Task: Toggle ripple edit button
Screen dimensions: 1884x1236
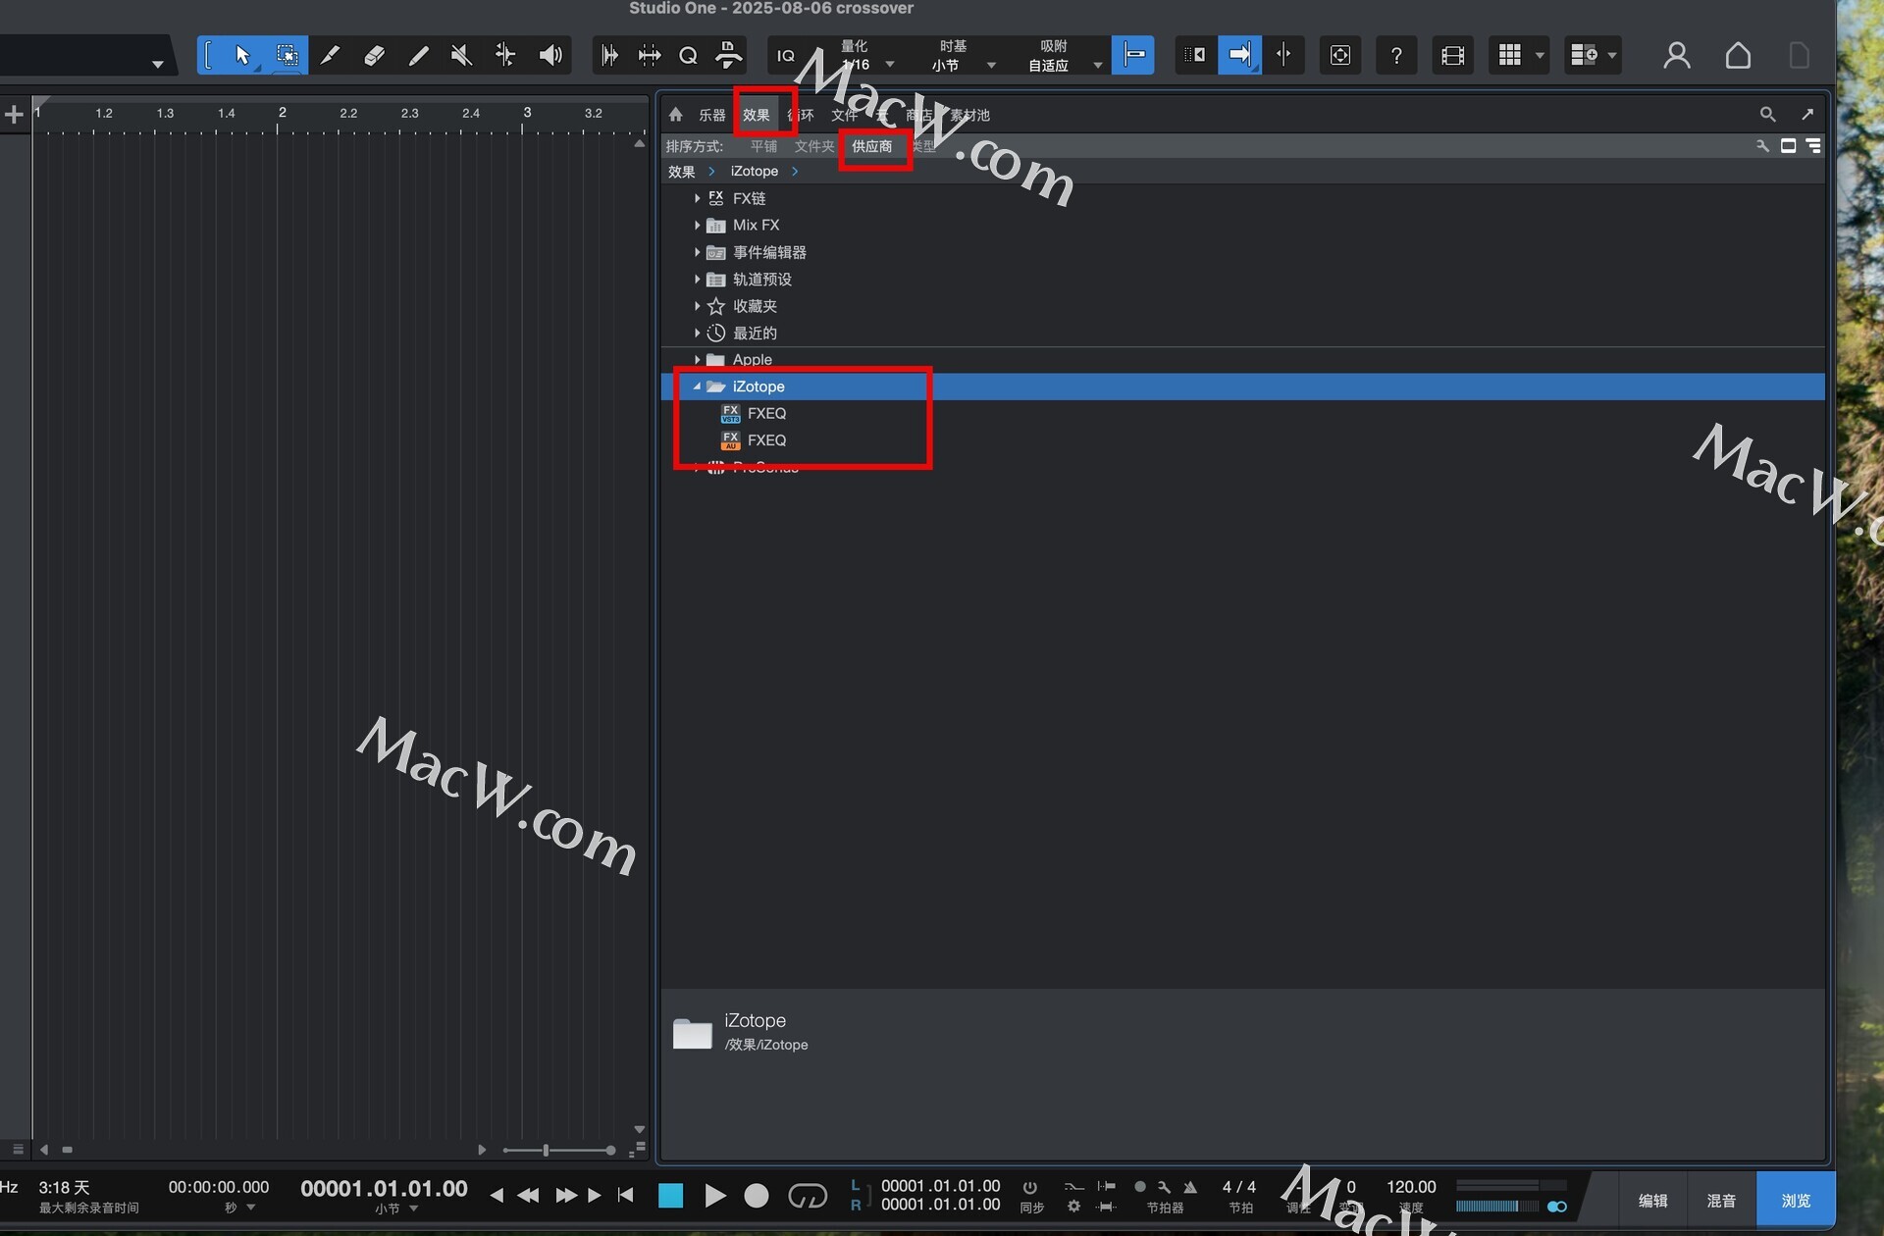Action: (x=1195, y=56)
